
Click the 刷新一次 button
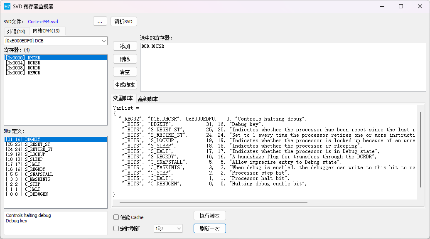pyautogui.click(x=210, y=229)
